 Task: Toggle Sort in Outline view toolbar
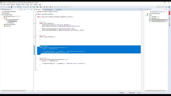pos(153,12)
